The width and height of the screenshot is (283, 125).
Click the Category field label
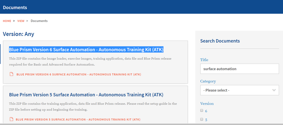point(208,81)
